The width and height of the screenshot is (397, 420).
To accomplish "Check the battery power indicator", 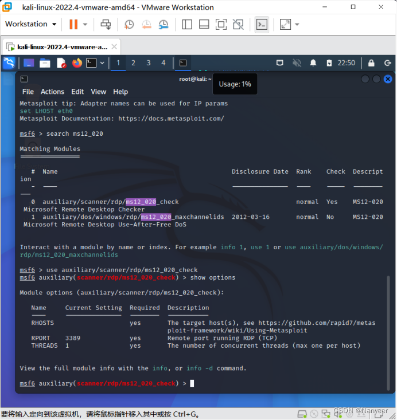I will 329,63.
